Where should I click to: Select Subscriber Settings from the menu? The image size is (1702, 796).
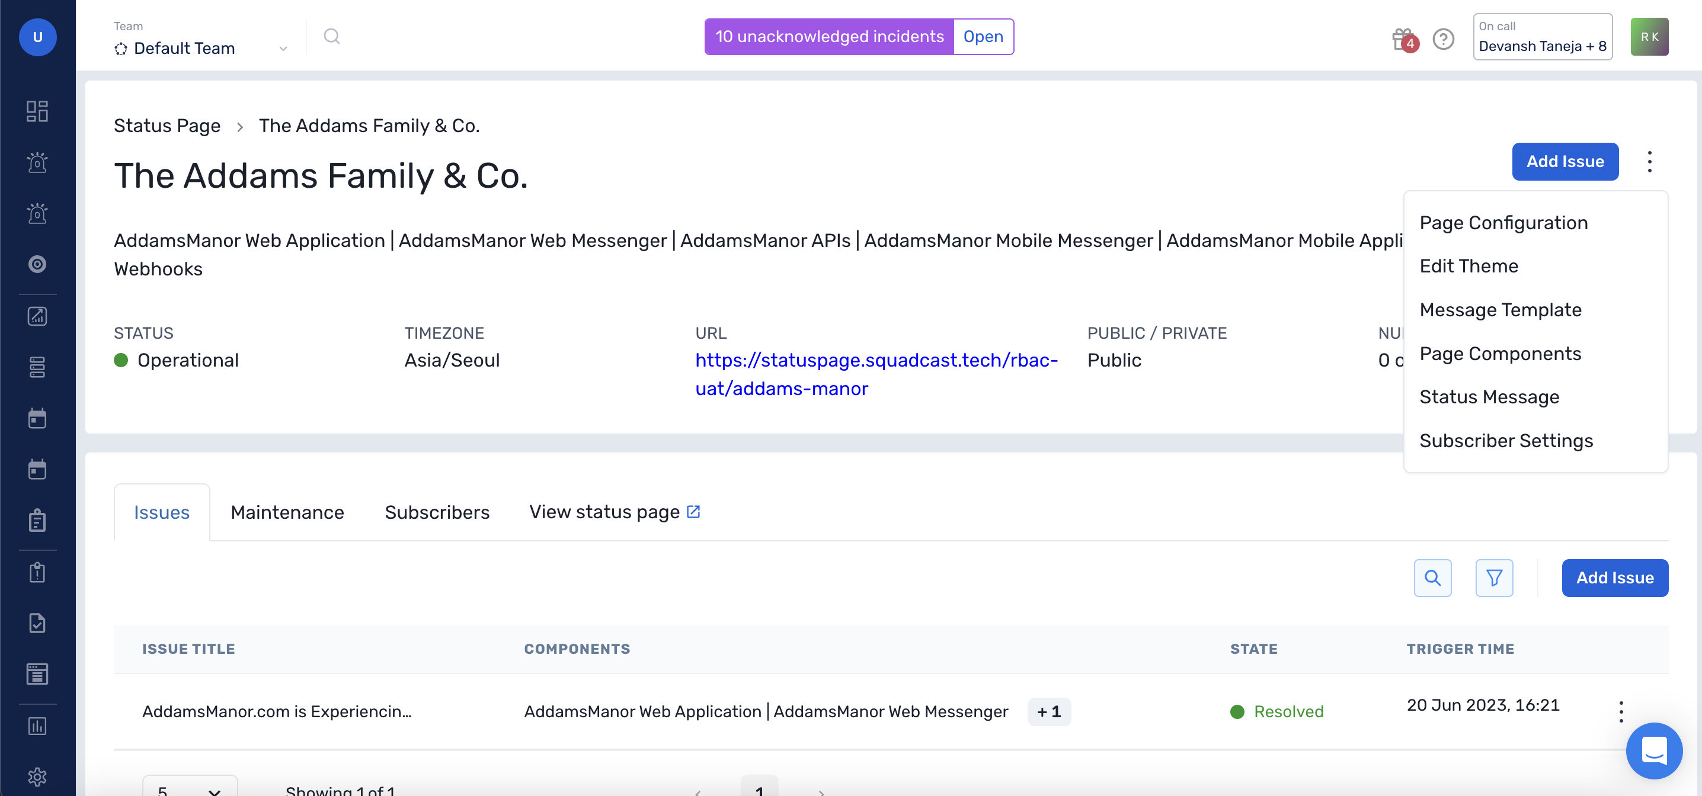[1506, 441]
